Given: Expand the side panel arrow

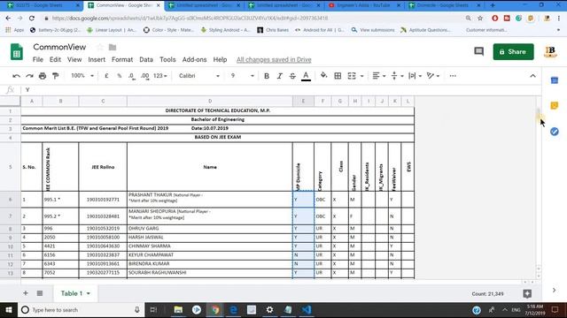Looking at the screenshot, I should 554,290.
